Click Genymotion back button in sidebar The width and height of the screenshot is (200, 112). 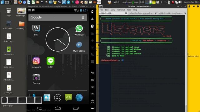tap(92, 72)
